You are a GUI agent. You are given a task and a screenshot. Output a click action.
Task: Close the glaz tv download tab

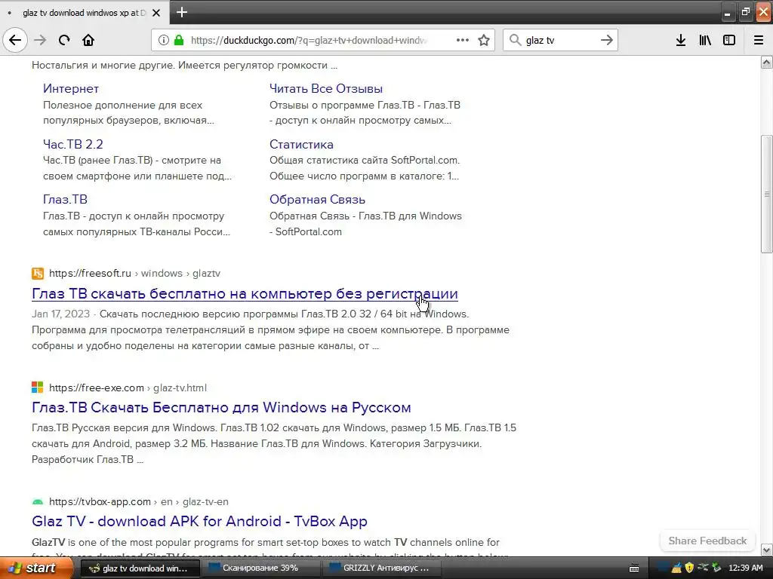coord(156,13)
